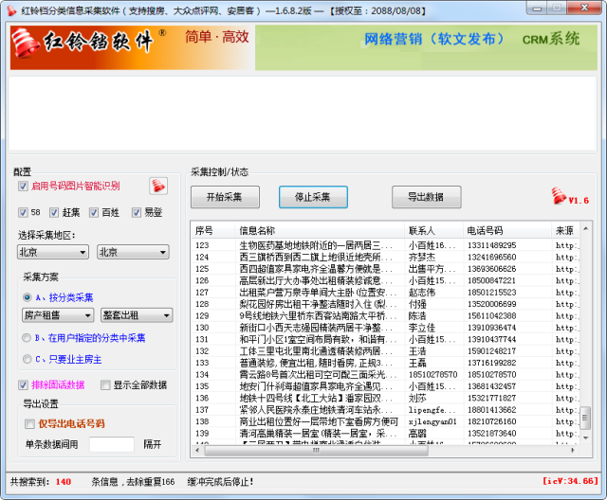Select radio B、在用户指定的分类中采集
607x500 pixels.
click(27, 338)
